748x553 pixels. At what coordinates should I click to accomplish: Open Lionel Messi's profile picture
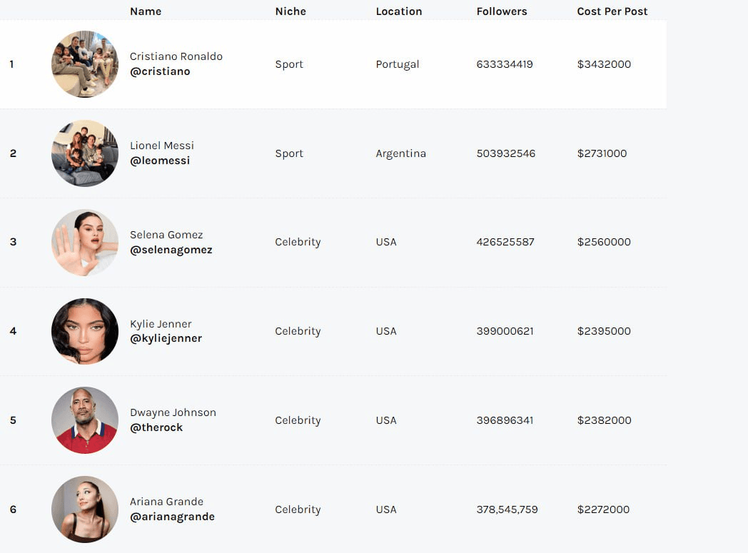pos(85,153)
